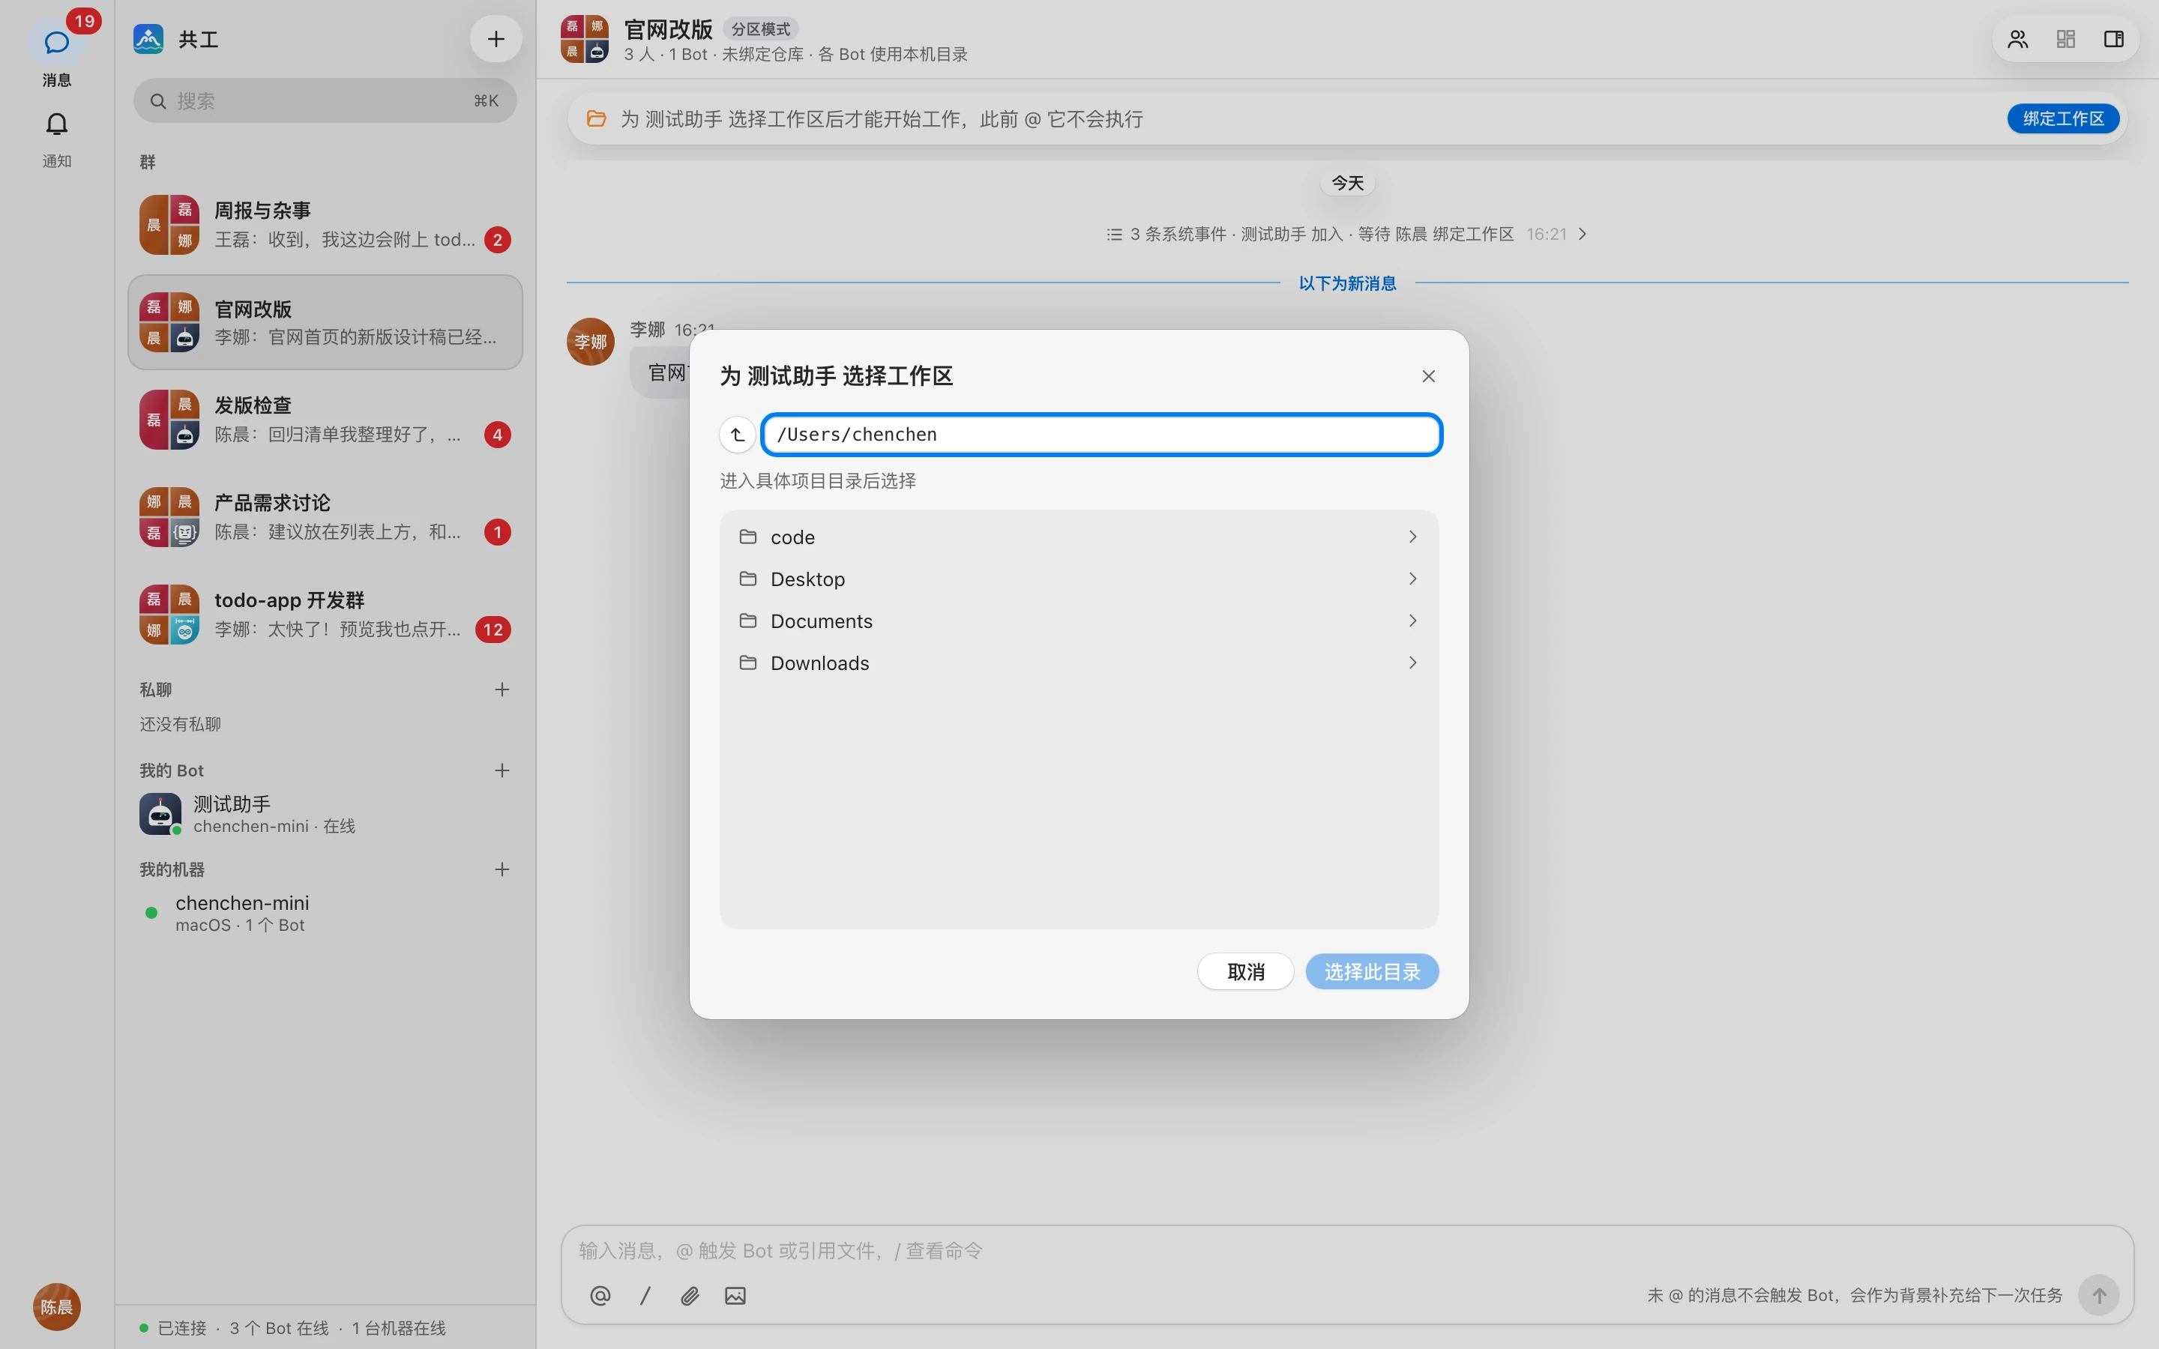This screenshot has width=2159, height=1349.
Task: Toggle the side panel icon in header
Action: pyautogui.click(x=2113, y=39)
